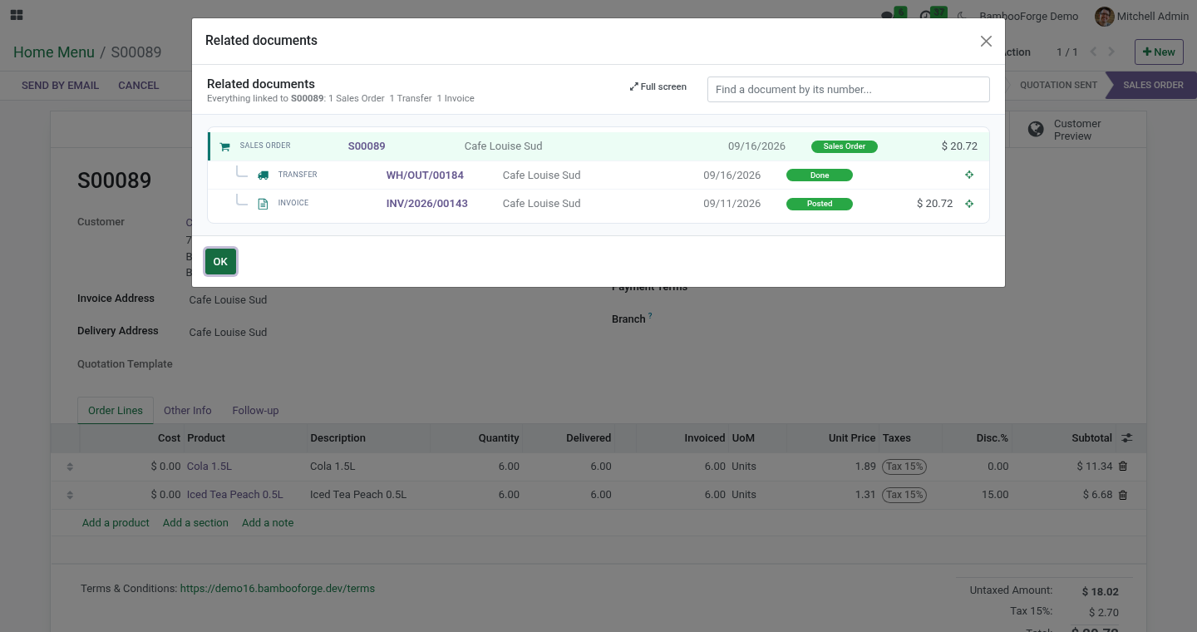Delete the Cola 1.5L order line

click(1123, 467)
